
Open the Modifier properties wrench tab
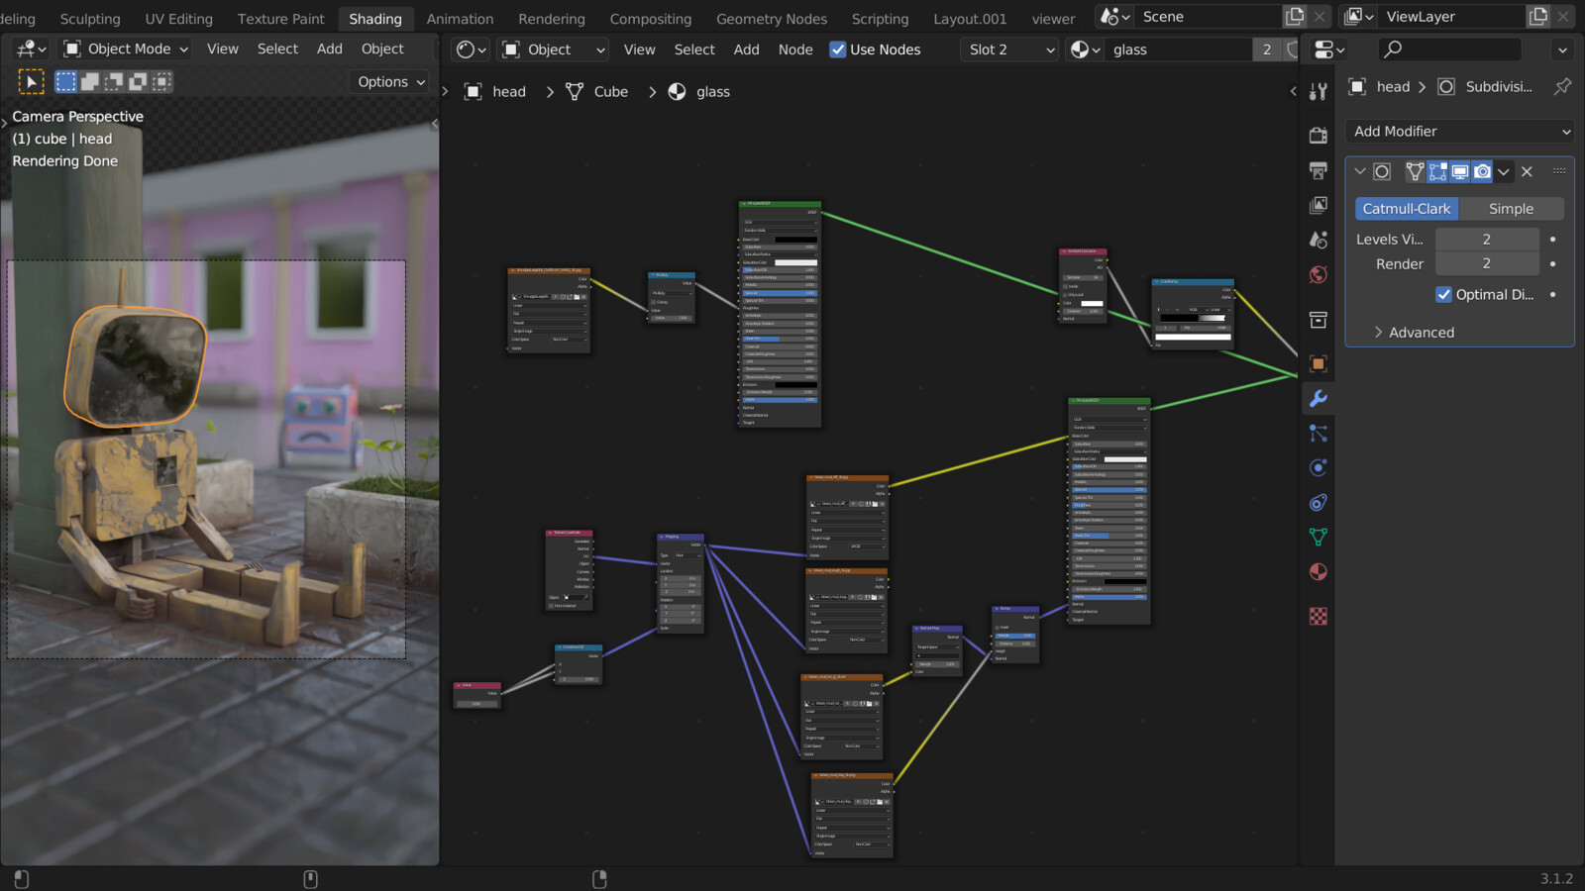[x=1318, y=399]
